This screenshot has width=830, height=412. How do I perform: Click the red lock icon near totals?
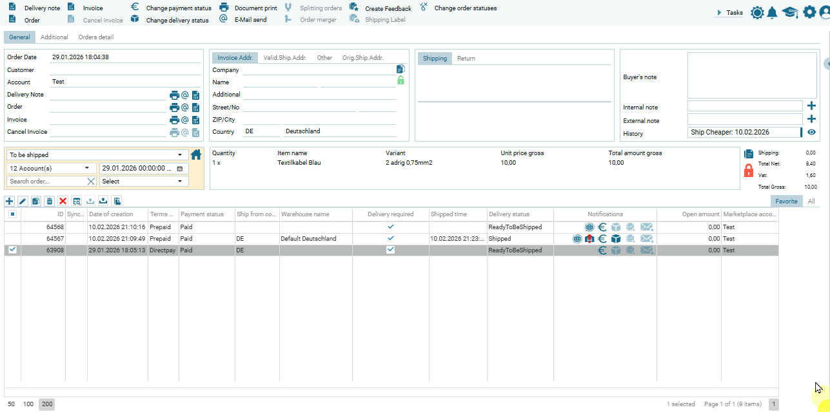click(x=749, y=171)
